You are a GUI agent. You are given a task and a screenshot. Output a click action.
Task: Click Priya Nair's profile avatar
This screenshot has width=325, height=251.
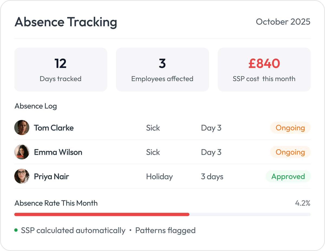pyautogui.click(x=22, y=176)
